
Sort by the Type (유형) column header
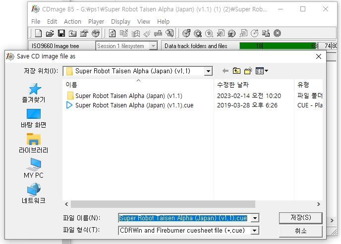pos(308,85)
